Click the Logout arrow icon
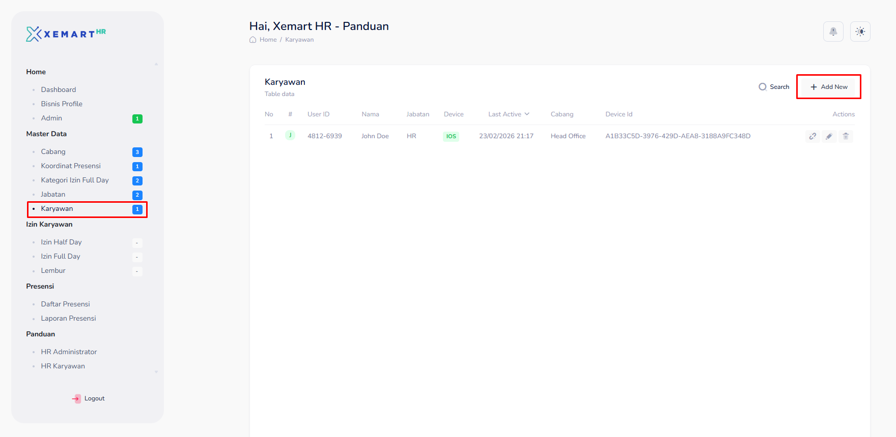The width and height of the screenshot is (896, 437). click(x=76, y=399)
